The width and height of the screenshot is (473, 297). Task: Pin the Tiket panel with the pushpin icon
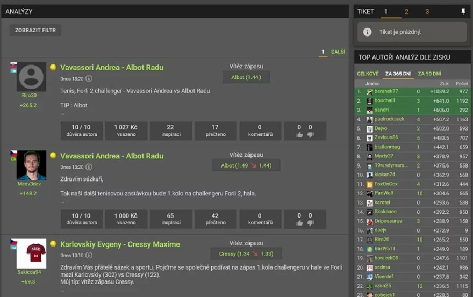463,11
